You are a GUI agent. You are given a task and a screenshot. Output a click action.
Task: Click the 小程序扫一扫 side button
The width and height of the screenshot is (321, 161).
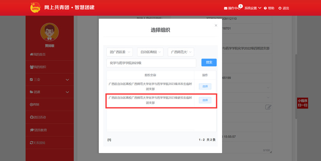click(x=303, y=103)
